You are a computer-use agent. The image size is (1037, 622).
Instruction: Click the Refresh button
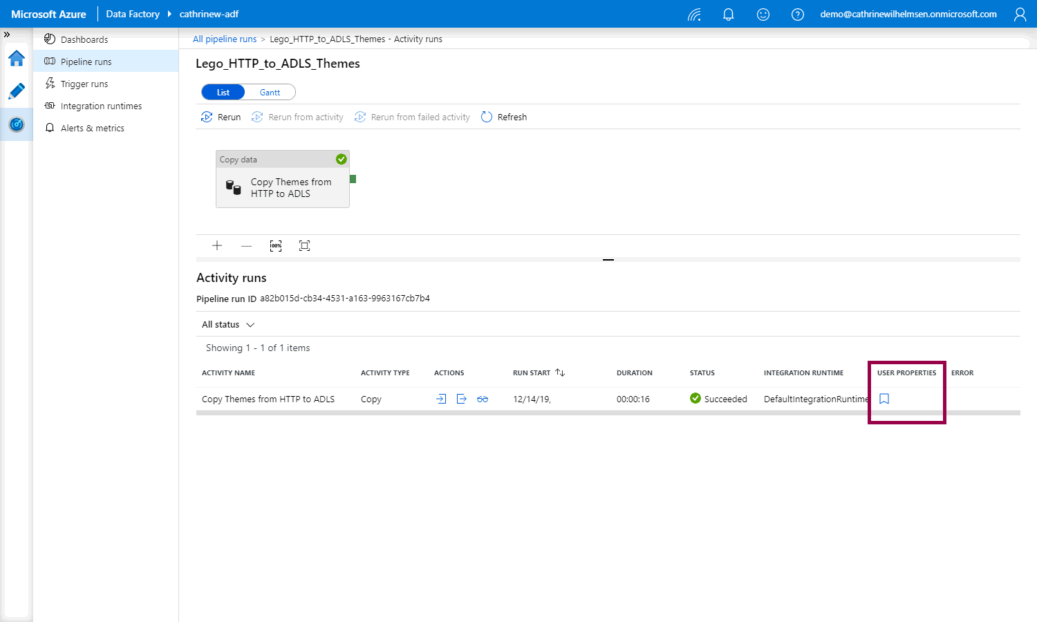click(x=504, y=117)
